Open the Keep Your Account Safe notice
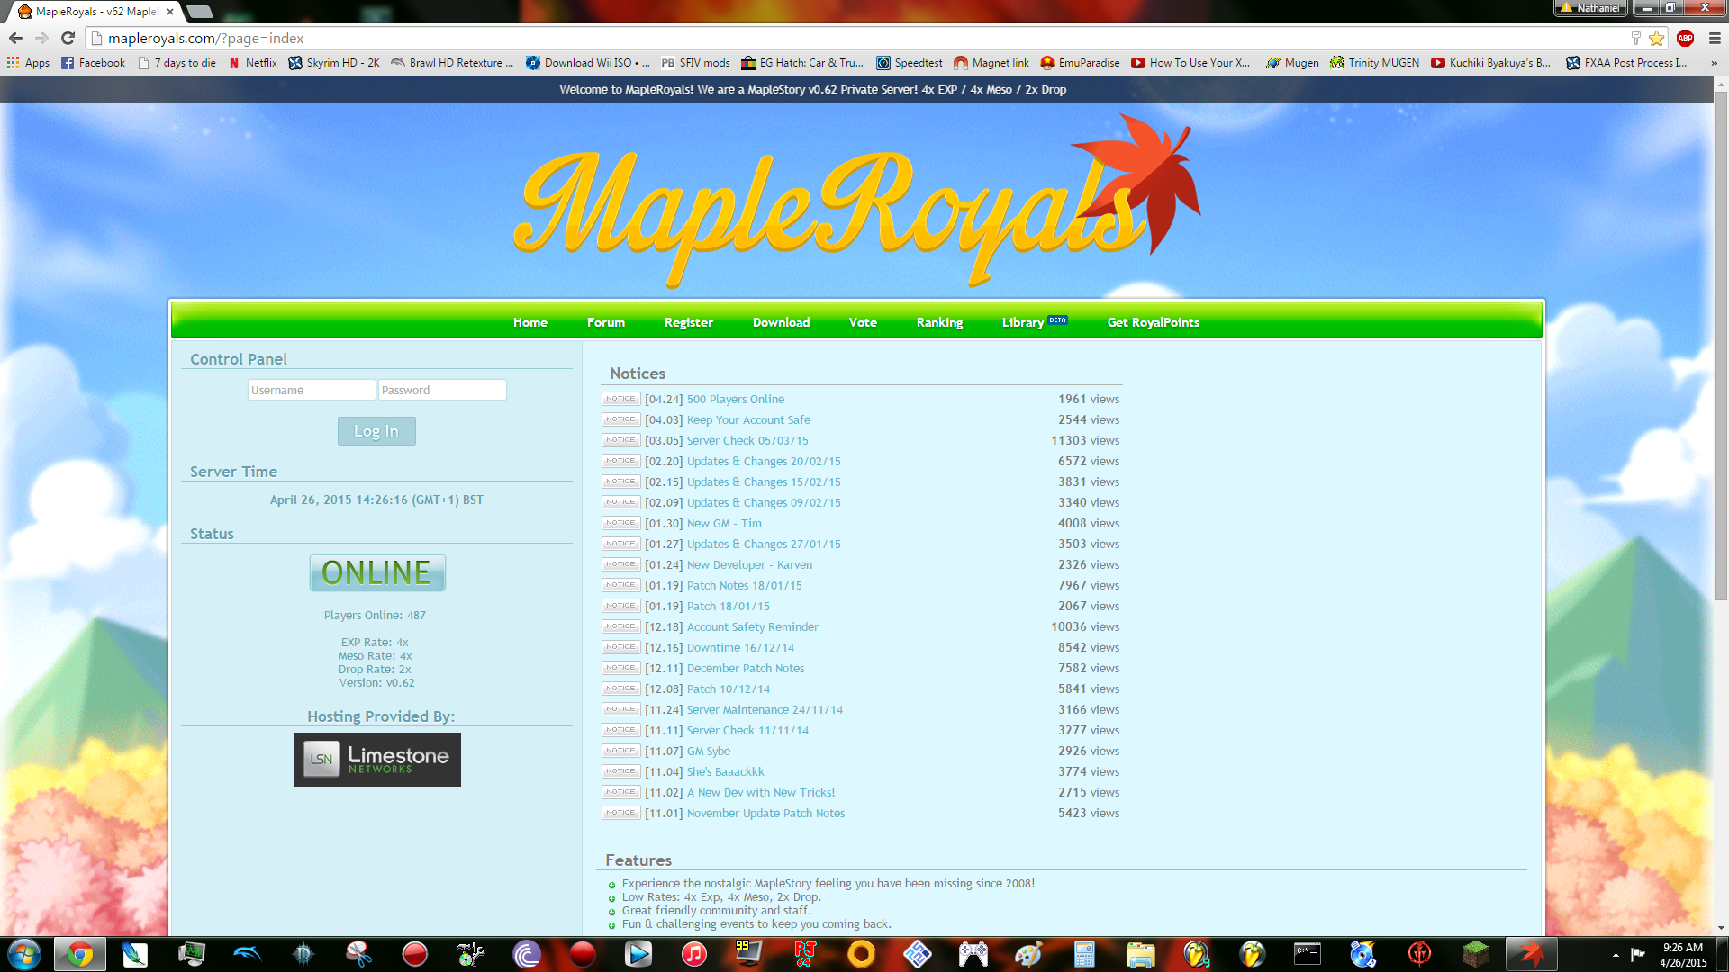Image resolution: width=1729 pixels, height=972 pixels. pos(748,420)
